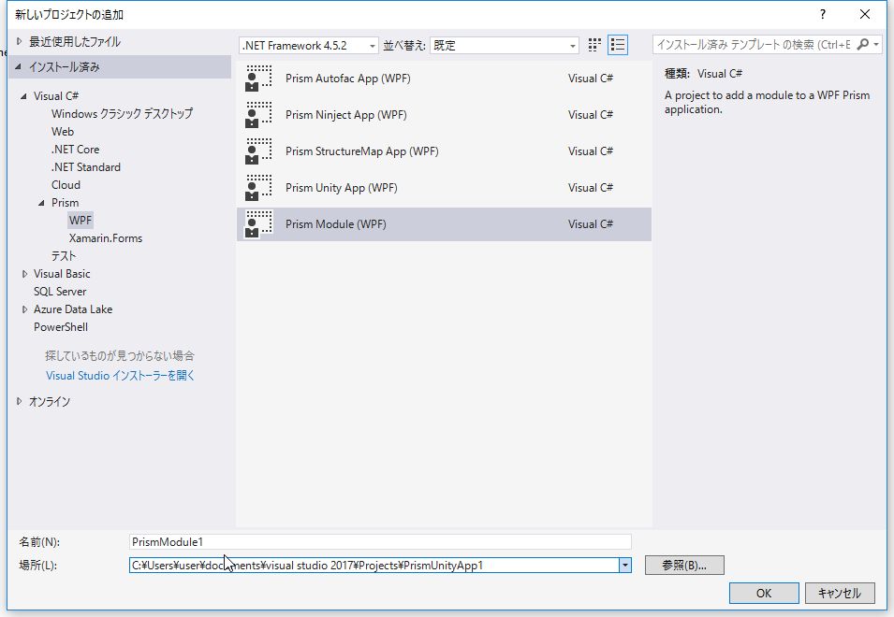Screen dimensions: 894x617
Task: Select the Prism Module template icon
Action: tap(257, 223)
